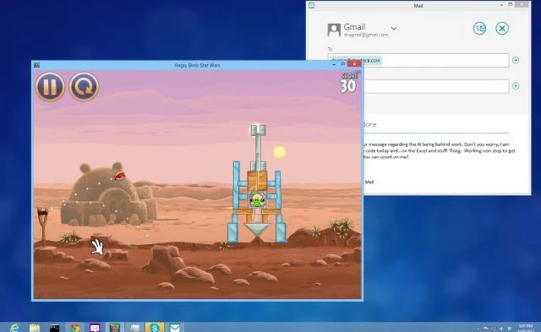Open Internet Explorer from the taskbar

tap(15, 327)
